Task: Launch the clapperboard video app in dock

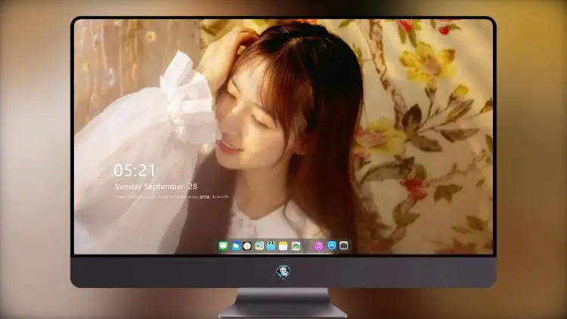Action: pos(271,246)
